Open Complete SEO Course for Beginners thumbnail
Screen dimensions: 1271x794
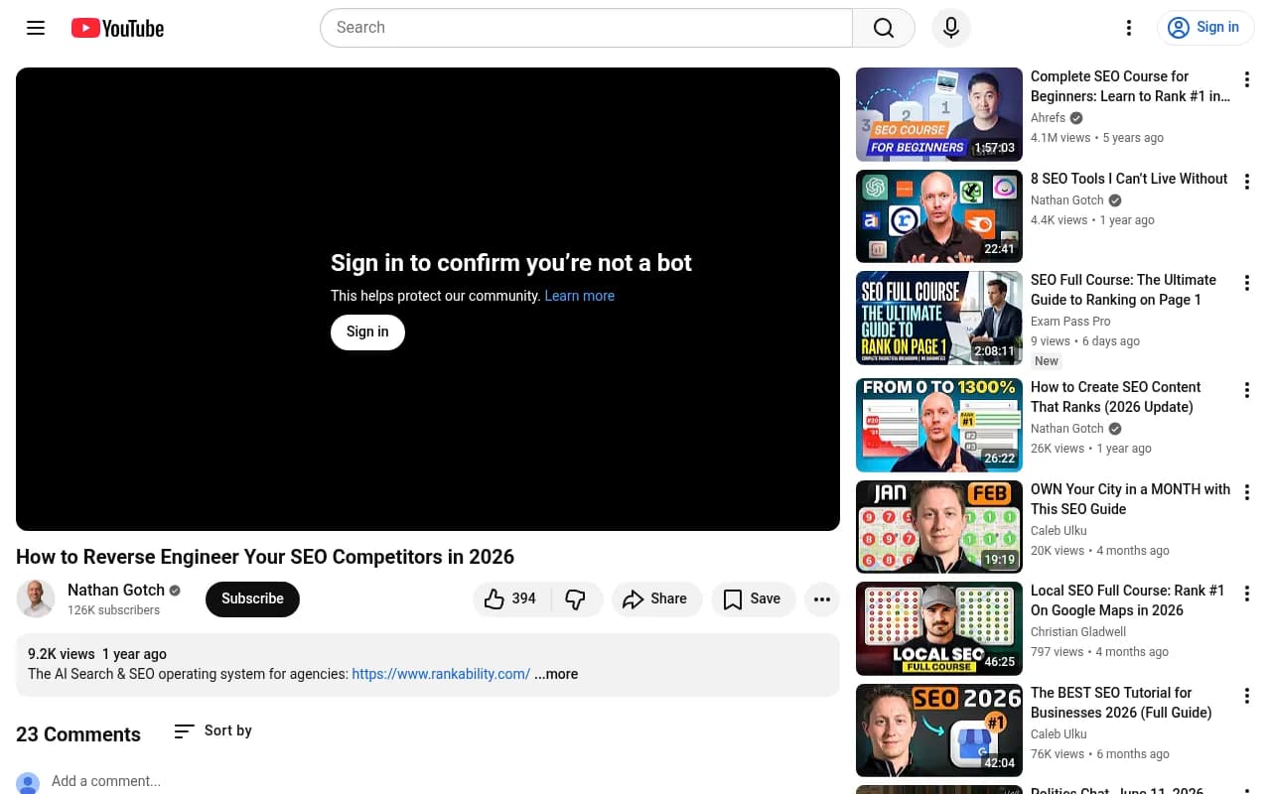(x=939, y=114)
